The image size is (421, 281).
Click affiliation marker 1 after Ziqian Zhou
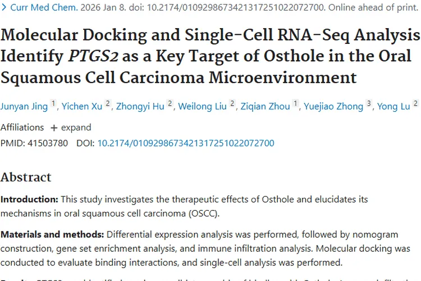point(295,103)
